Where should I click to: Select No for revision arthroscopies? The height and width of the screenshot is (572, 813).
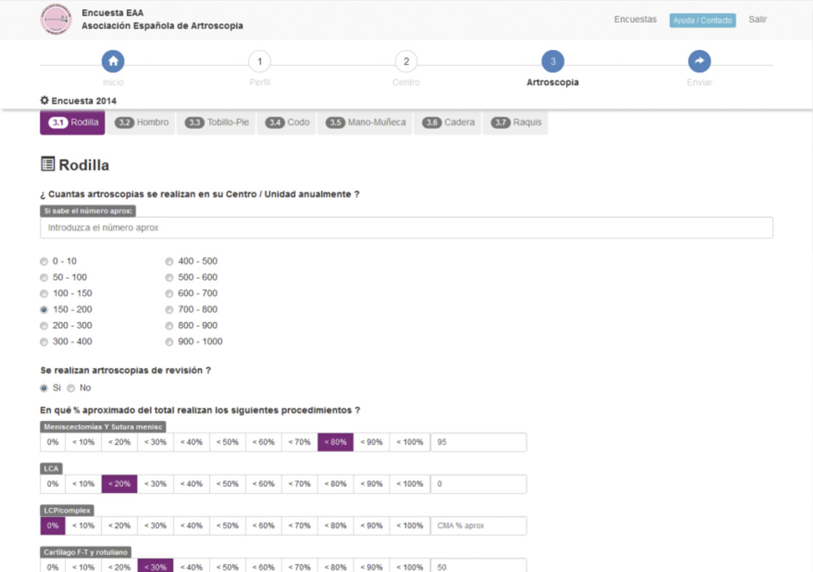click(71, 388)
